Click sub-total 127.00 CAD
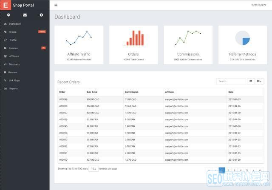The image size is (272, 190). [x=93, y=160]
